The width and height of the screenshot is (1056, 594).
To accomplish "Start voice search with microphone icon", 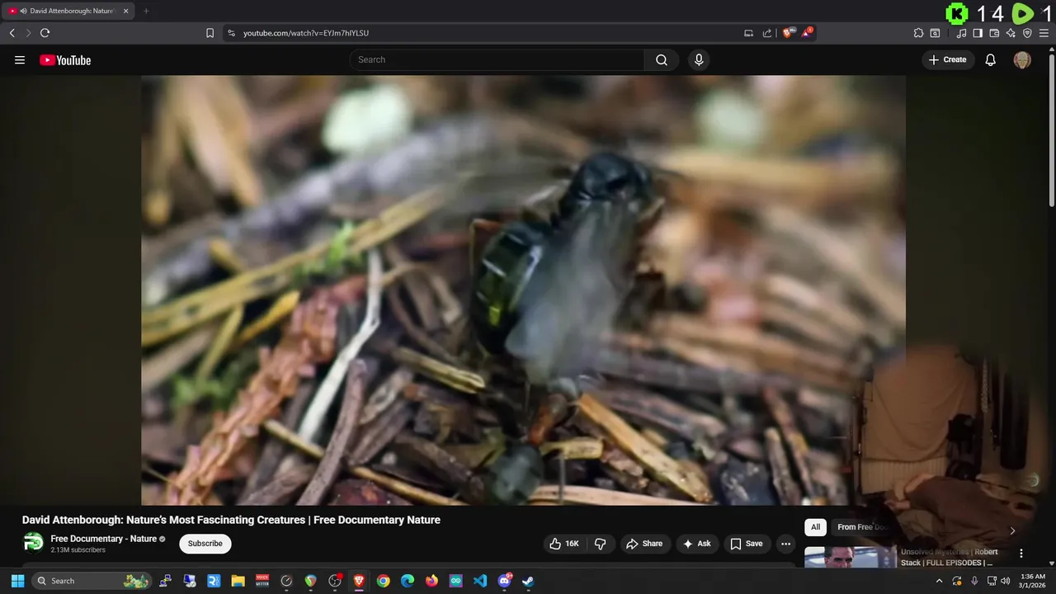I will [699, 59].
